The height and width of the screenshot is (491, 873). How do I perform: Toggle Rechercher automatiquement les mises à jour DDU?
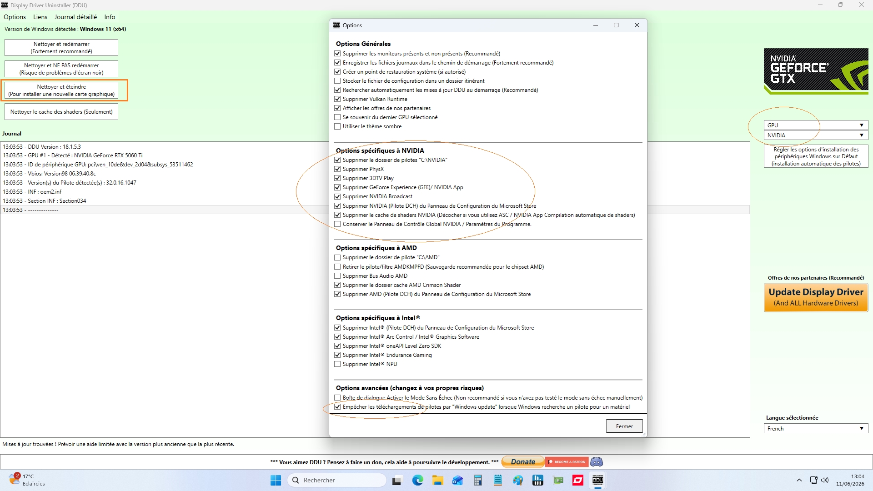(337, 90)
